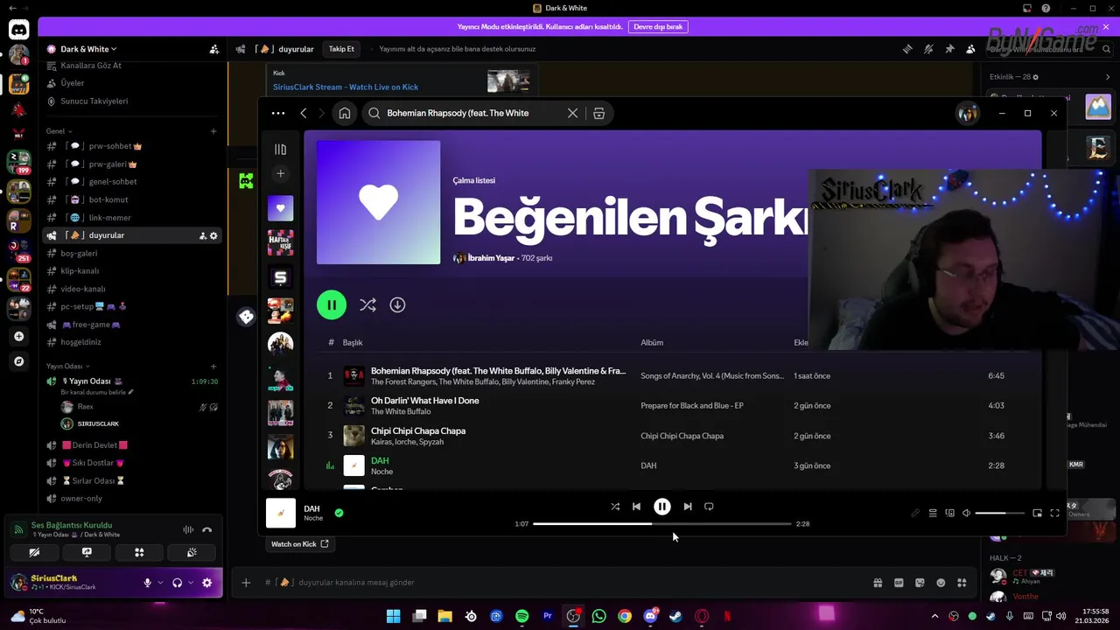The image size is (1120, 630).
Task: Mute Spotify with the speaker icon
Action: 966,513
